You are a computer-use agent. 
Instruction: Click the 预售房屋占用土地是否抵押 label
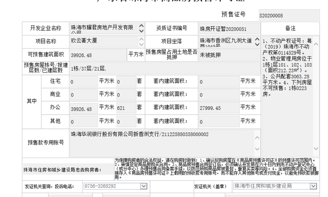click(171, 54)
